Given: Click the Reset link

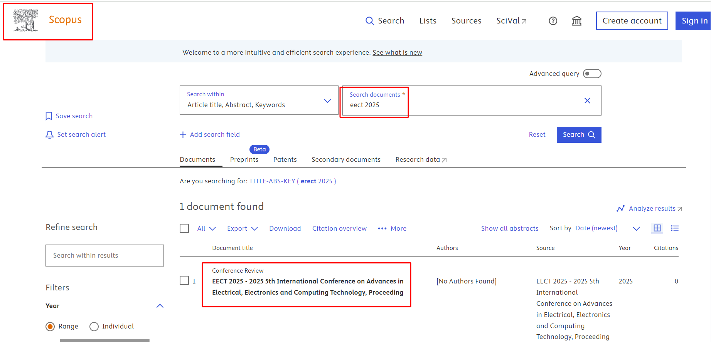Looking at the screenshot, I should tap(537, 134).
